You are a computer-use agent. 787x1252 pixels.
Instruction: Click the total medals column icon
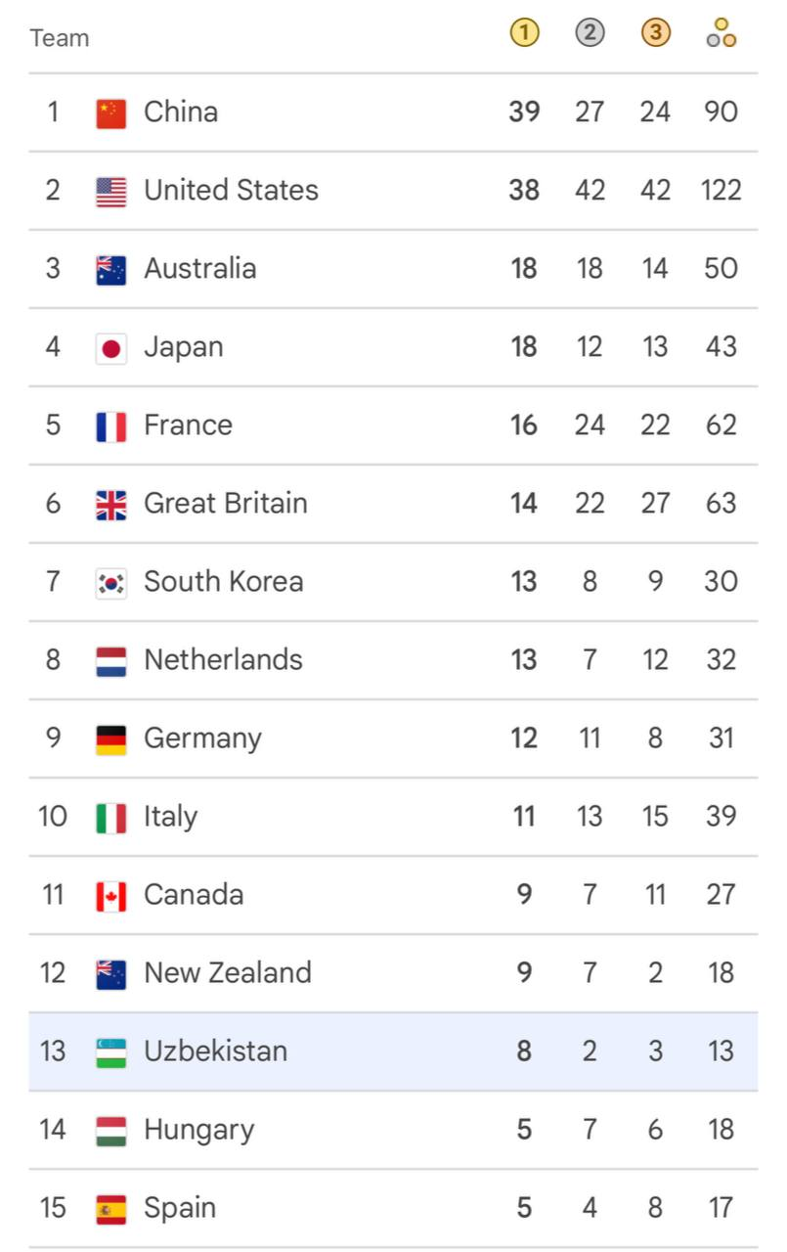point(721,33)
